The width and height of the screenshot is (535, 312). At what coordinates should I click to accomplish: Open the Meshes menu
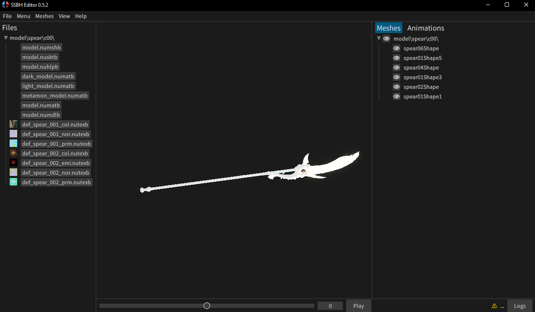point(44,16)
